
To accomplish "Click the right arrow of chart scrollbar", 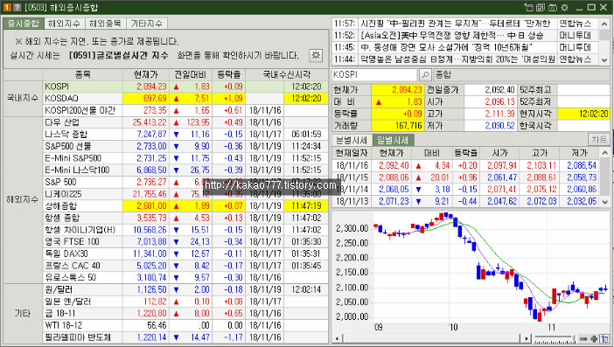I will click(527, 339).
